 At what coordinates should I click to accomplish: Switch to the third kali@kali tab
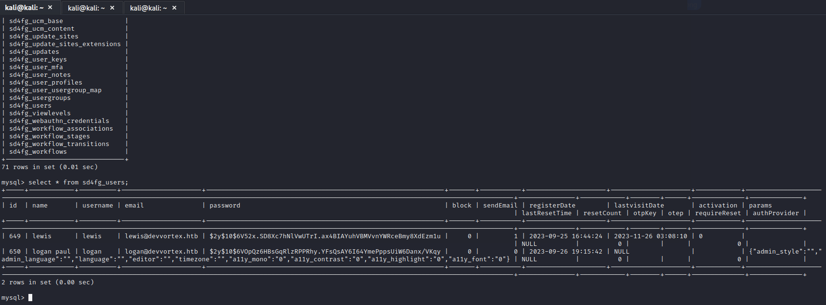click(148, 8)
